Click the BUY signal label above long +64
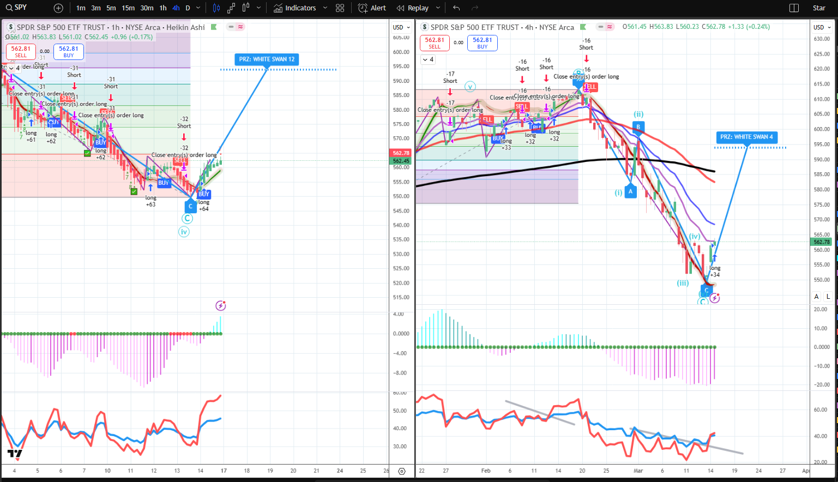This screenshot has width=838, height=482. (204, 194)
